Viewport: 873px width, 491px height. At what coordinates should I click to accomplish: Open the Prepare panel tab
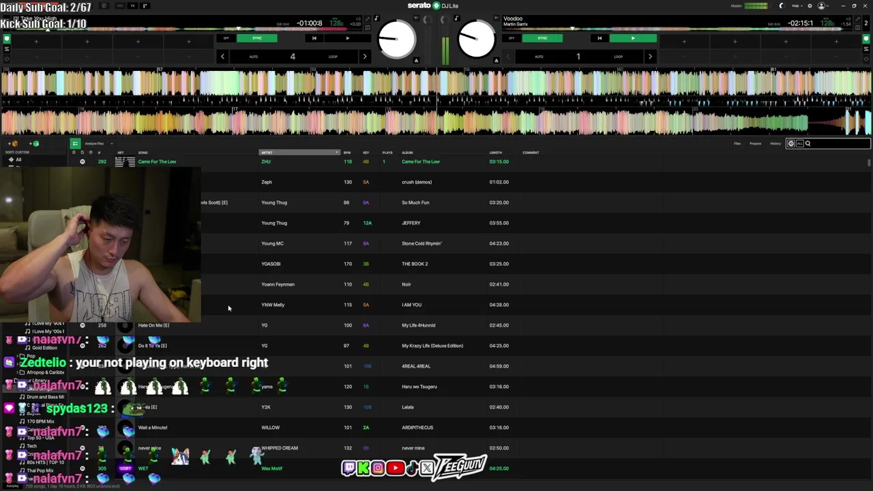click(756, 144)
